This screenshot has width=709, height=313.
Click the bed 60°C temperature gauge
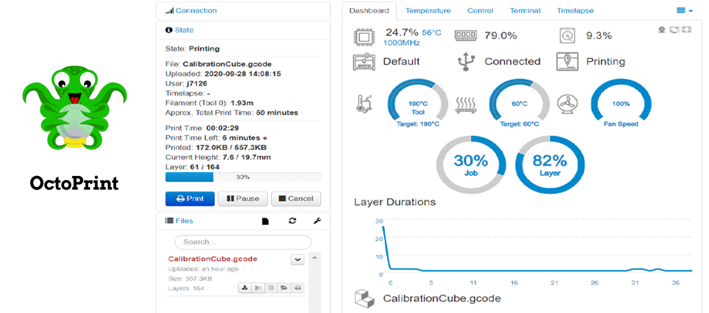519,103
